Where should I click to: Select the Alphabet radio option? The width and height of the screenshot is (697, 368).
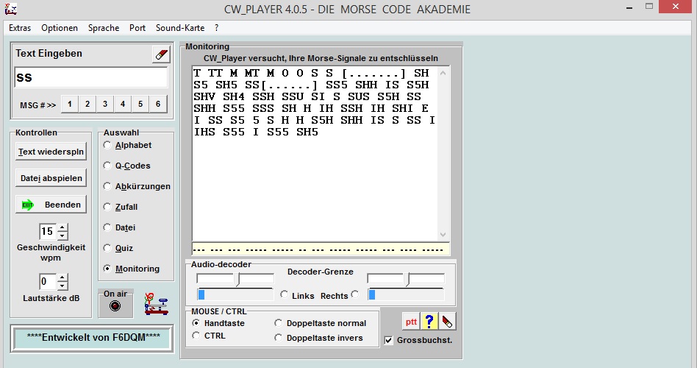pyautogui.click(x=108, y=146)
